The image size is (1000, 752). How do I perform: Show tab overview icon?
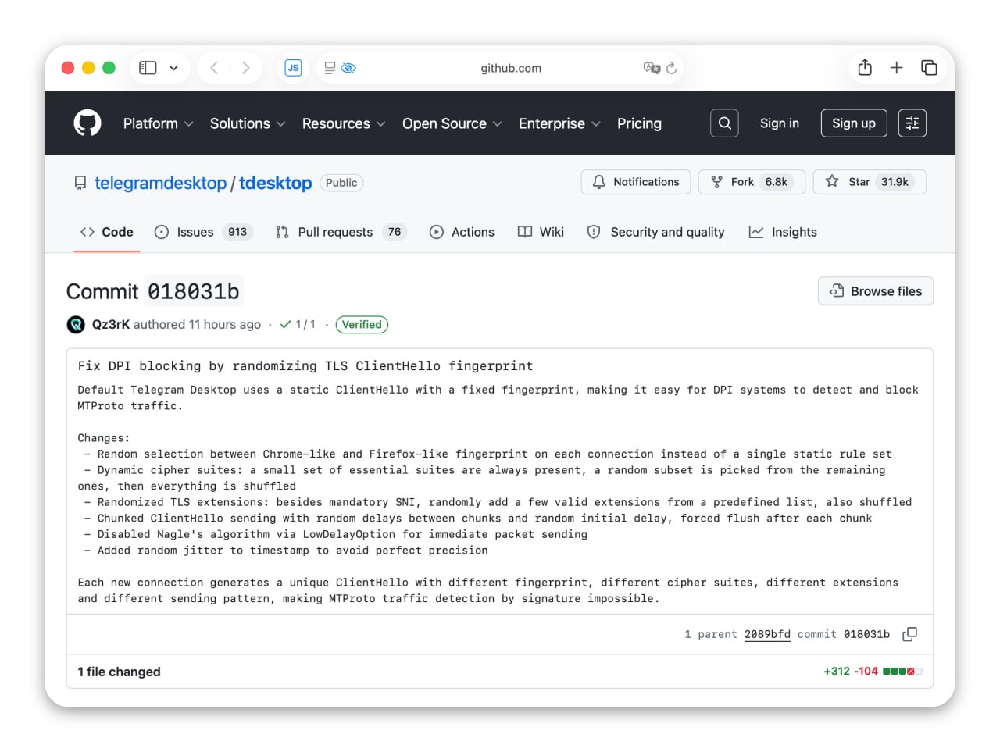(x=929, y=68)
